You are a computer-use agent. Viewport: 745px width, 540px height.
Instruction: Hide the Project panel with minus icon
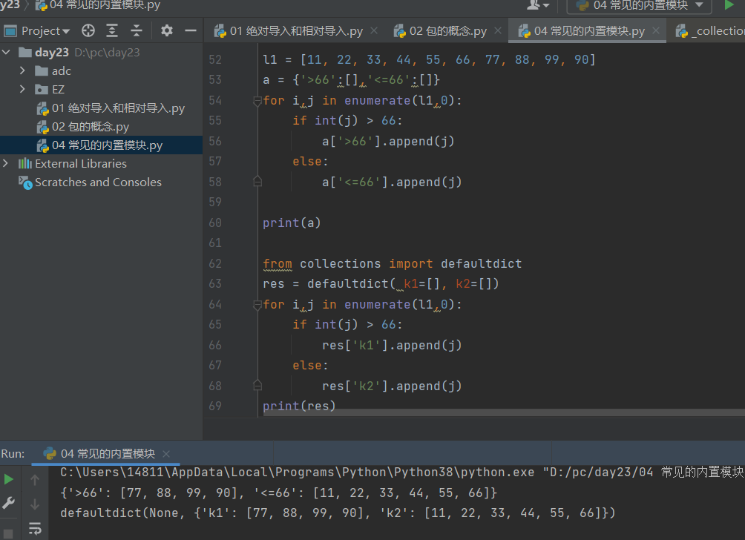190,30
